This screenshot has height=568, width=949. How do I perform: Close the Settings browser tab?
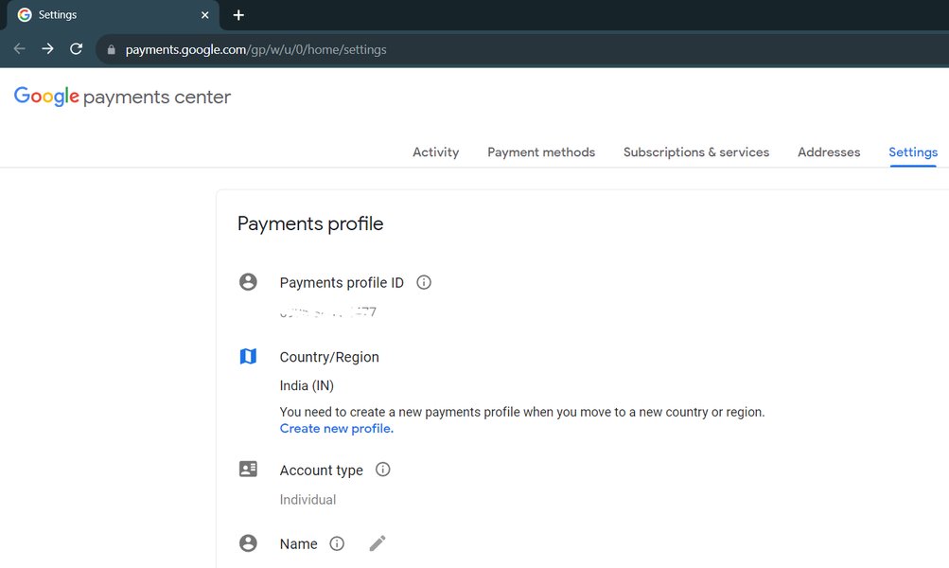(x=204, y=15)
